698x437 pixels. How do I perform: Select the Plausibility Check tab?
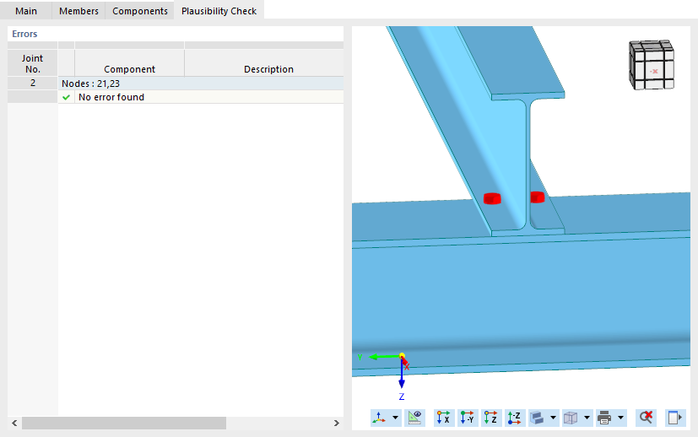click(219, 11)
